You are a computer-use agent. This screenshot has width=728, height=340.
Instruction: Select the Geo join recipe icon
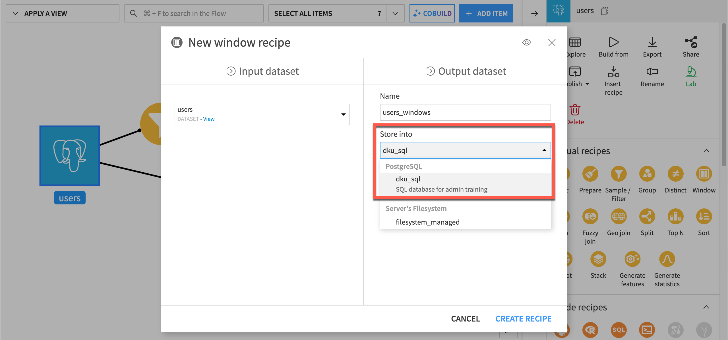point(619,216)
